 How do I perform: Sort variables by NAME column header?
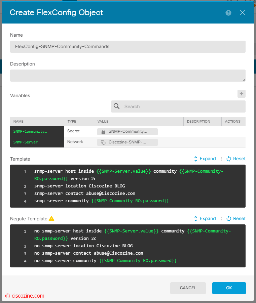[x=19, y=122]
